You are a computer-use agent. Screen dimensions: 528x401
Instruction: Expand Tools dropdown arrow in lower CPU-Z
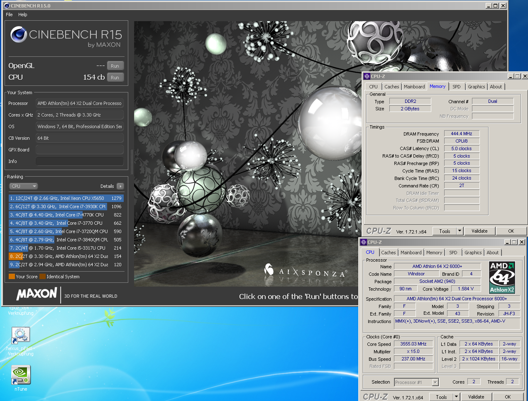456,397
